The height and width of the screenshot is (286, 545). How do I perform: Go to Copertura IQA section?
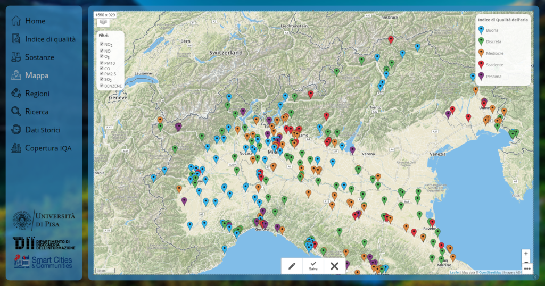[48, 148]
